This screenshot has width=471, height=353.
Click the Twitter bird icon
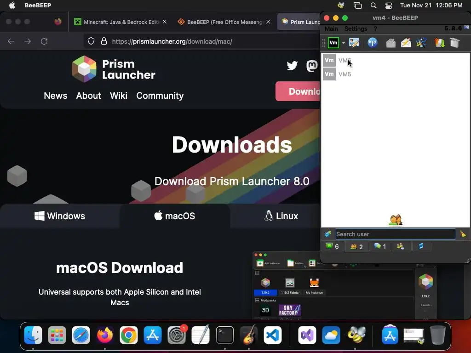[x=292, y=65]
